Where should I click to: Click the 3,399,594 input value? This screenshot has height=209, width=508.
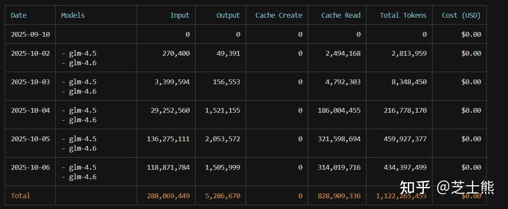coord(172,82)
